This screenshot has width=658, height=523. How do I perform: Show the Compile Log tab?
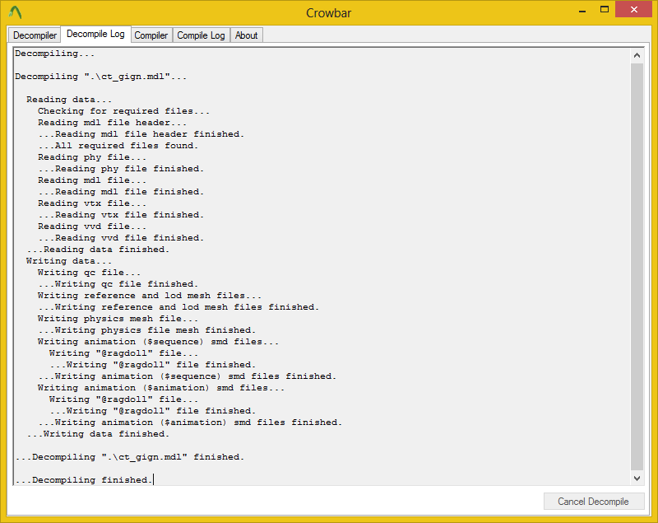(x=201, y=35)
